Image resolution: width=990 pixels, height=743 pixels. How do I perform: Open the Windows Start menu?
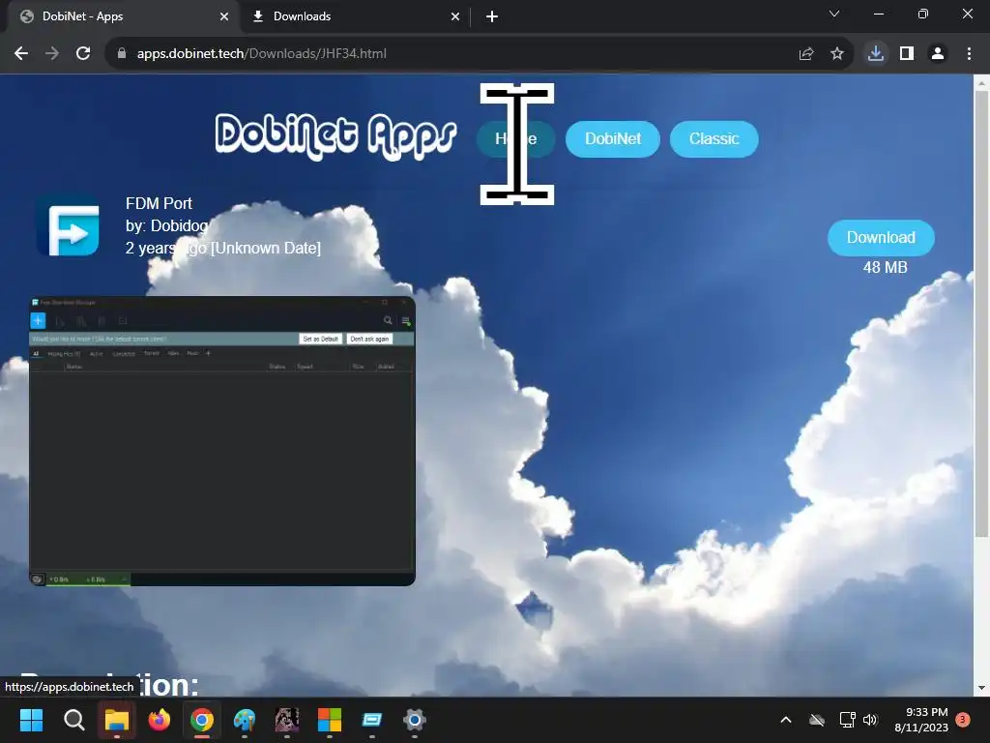tap(31, 720)
